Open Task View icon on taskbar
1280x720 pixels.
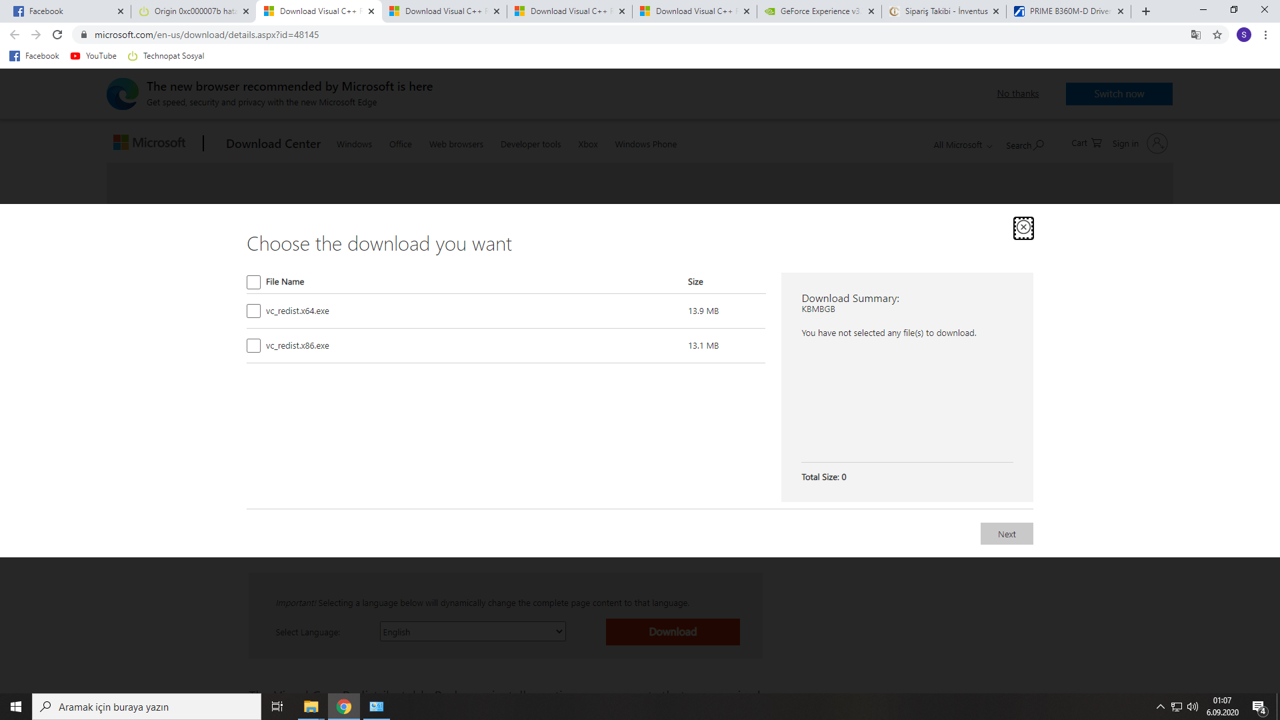(277, 707)
